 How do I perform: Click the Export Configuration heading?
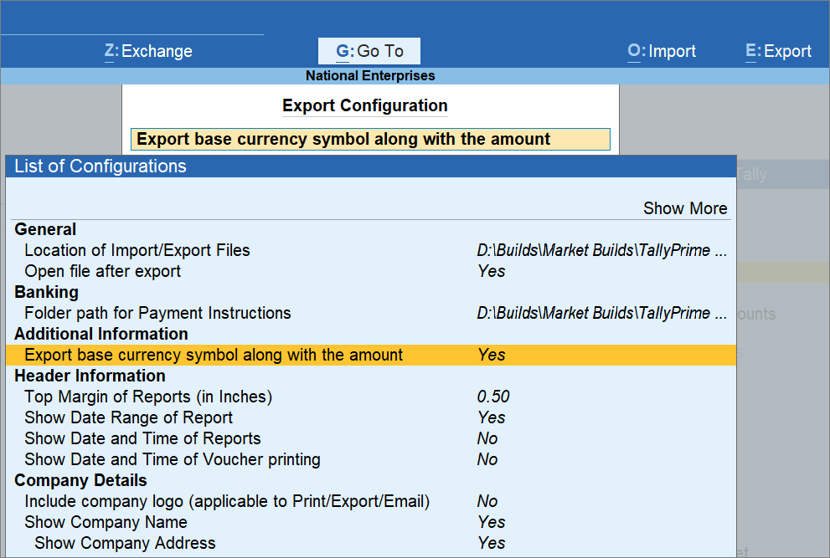click(x=364, y=105)
